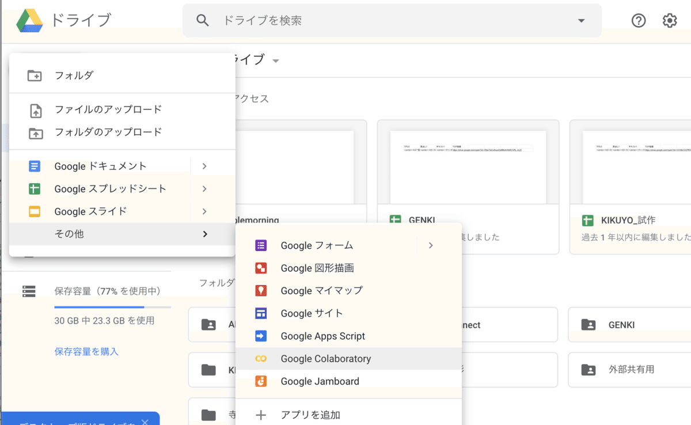Click the ヘルプ question mark icon

pyautogui.click(x=639, y=20)
